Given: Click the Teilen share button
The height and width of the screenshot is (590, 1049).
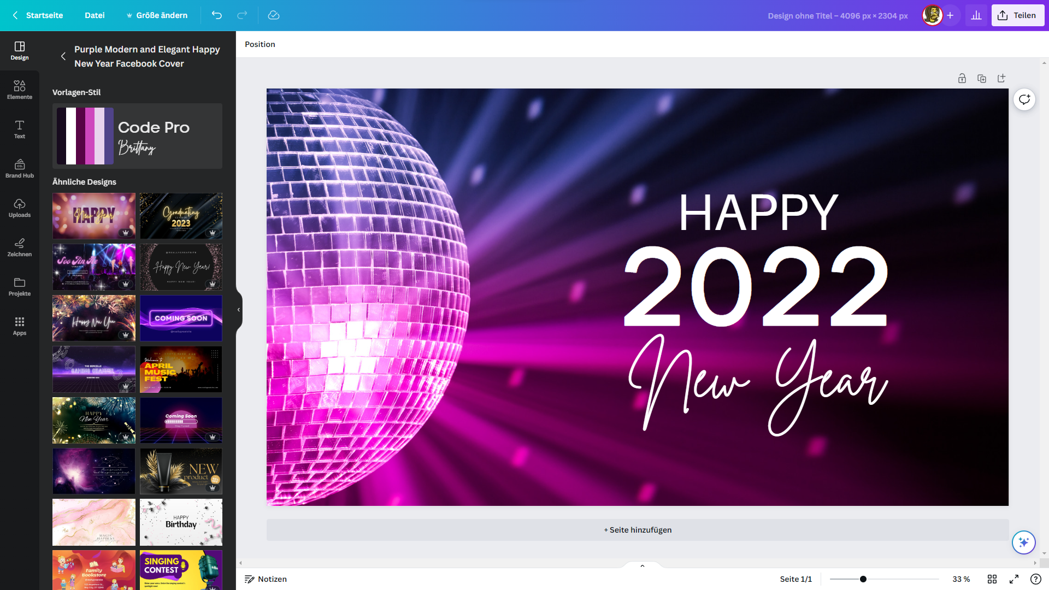Looking at the screenshot, I should [x=1018, y=15].
